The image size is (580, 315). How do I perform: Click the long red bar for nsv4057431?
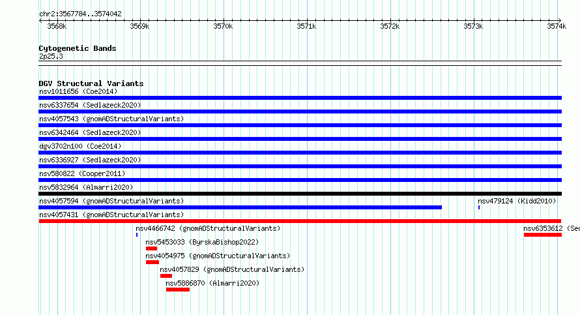coord(300,221)
